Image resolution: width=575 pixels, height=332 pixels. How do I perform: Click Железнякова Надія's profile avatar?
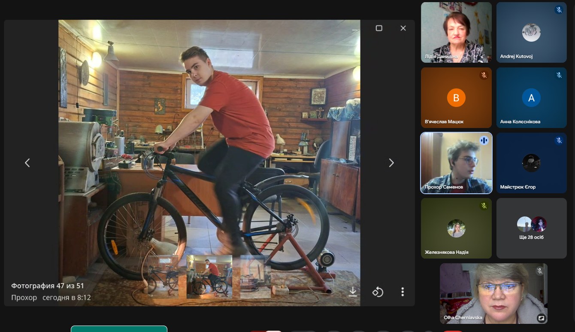click(456, 228)
